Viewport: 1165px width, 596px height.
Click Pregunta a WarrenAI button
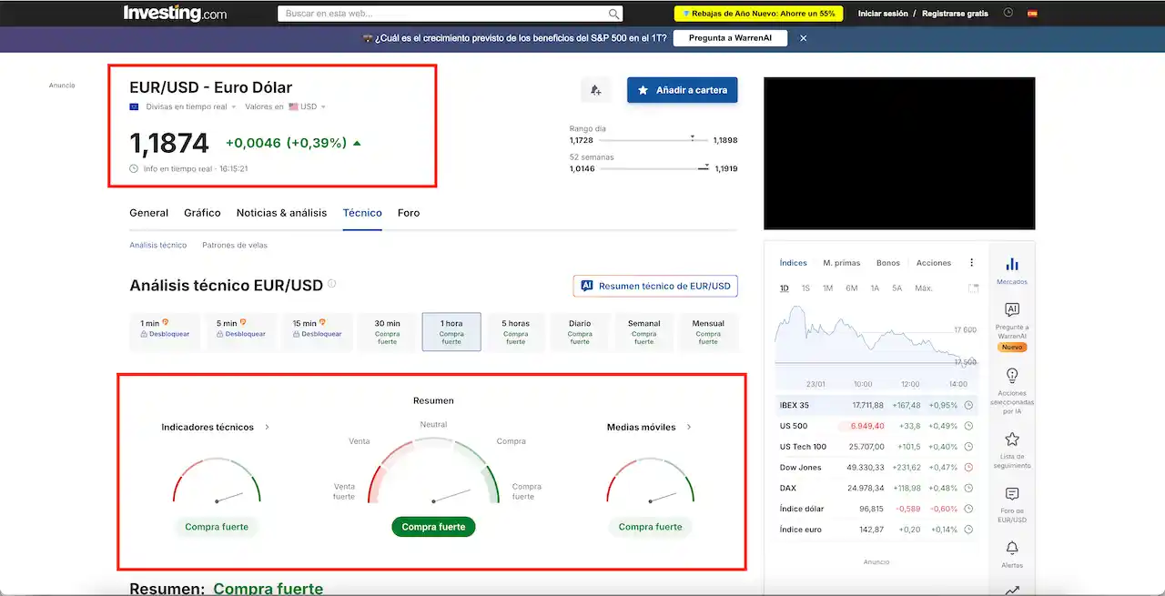tap(730, 38)
